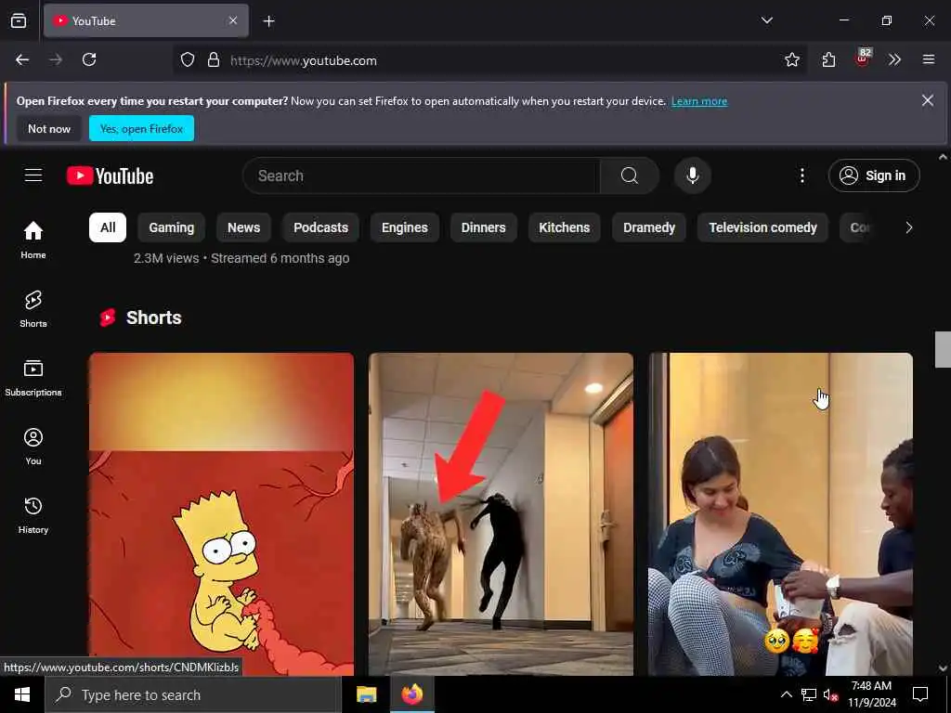Click Yes, open Firefox button
Screen dimensions: 951x713
(x=141, y=128)
